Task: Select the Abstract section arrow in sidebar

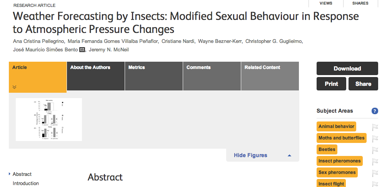Action: coord(10,174)
